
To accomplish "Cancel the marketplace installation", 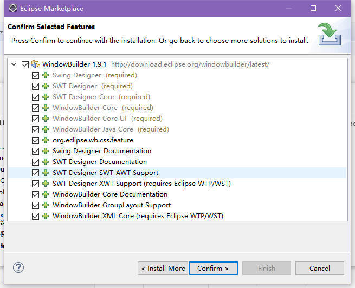I will (x=319, y=269).
